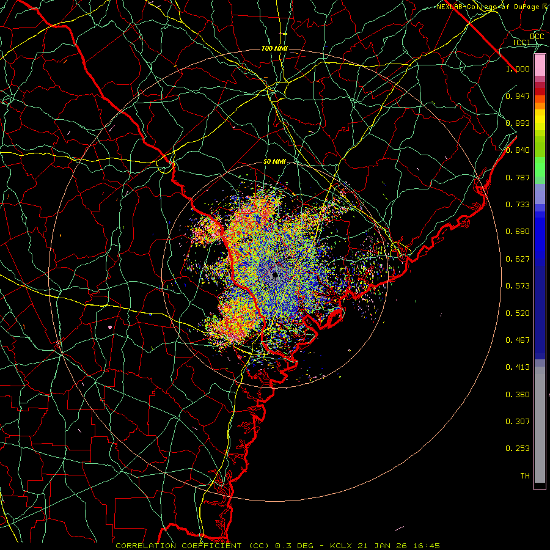This screenshot has width=550, height=550.
Task: Click the "0.893" legend value
Action: pyautogui.click(x=518, y=123)
